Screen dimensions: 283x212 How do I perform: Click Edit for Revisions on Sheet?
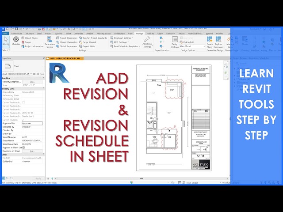point(32,151)
